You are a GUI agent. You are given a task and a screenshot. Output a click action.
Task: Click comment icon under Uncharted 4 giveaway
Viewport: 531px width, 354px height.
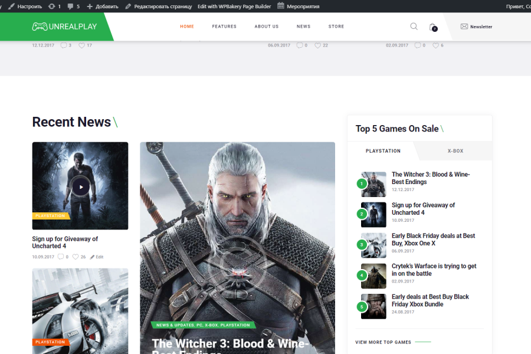click(x=61, y=257)
